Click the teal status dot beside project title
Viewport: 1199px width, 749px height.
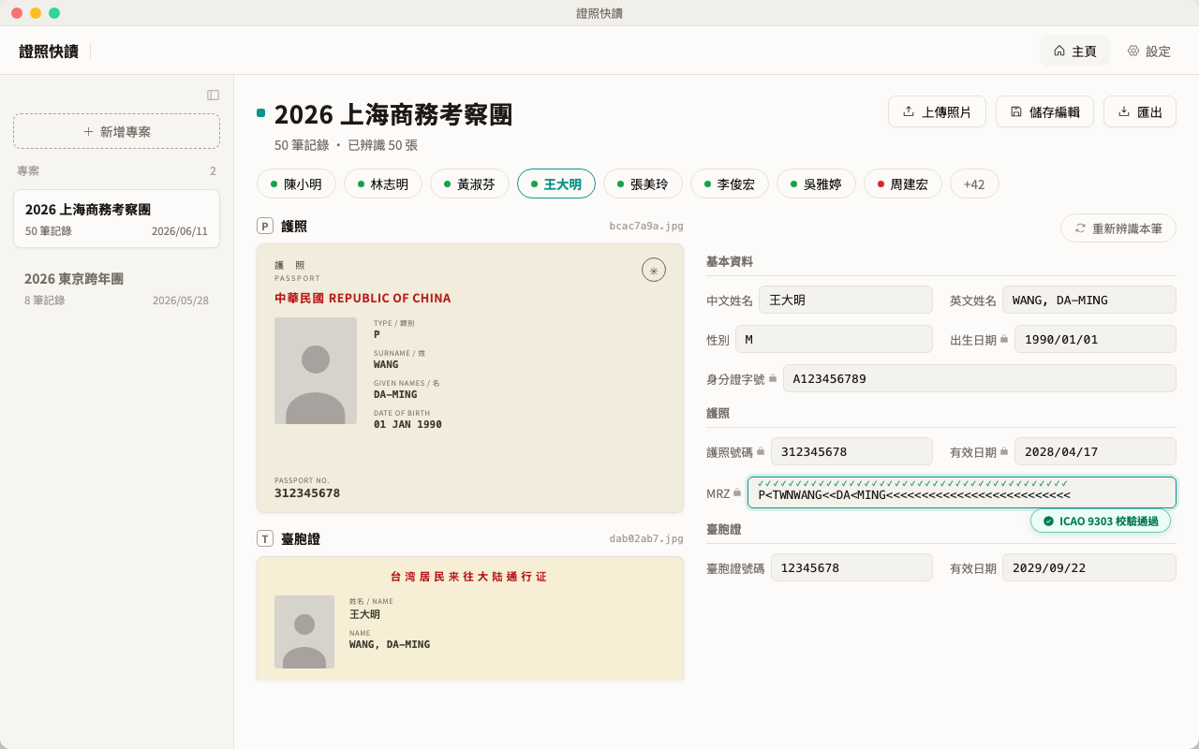261,113
